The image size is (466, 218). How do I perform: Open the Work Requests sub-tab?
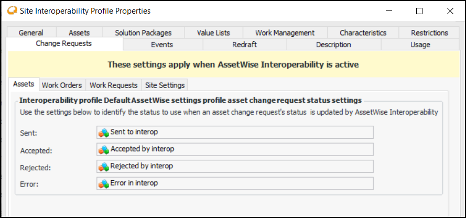(113, 85)
